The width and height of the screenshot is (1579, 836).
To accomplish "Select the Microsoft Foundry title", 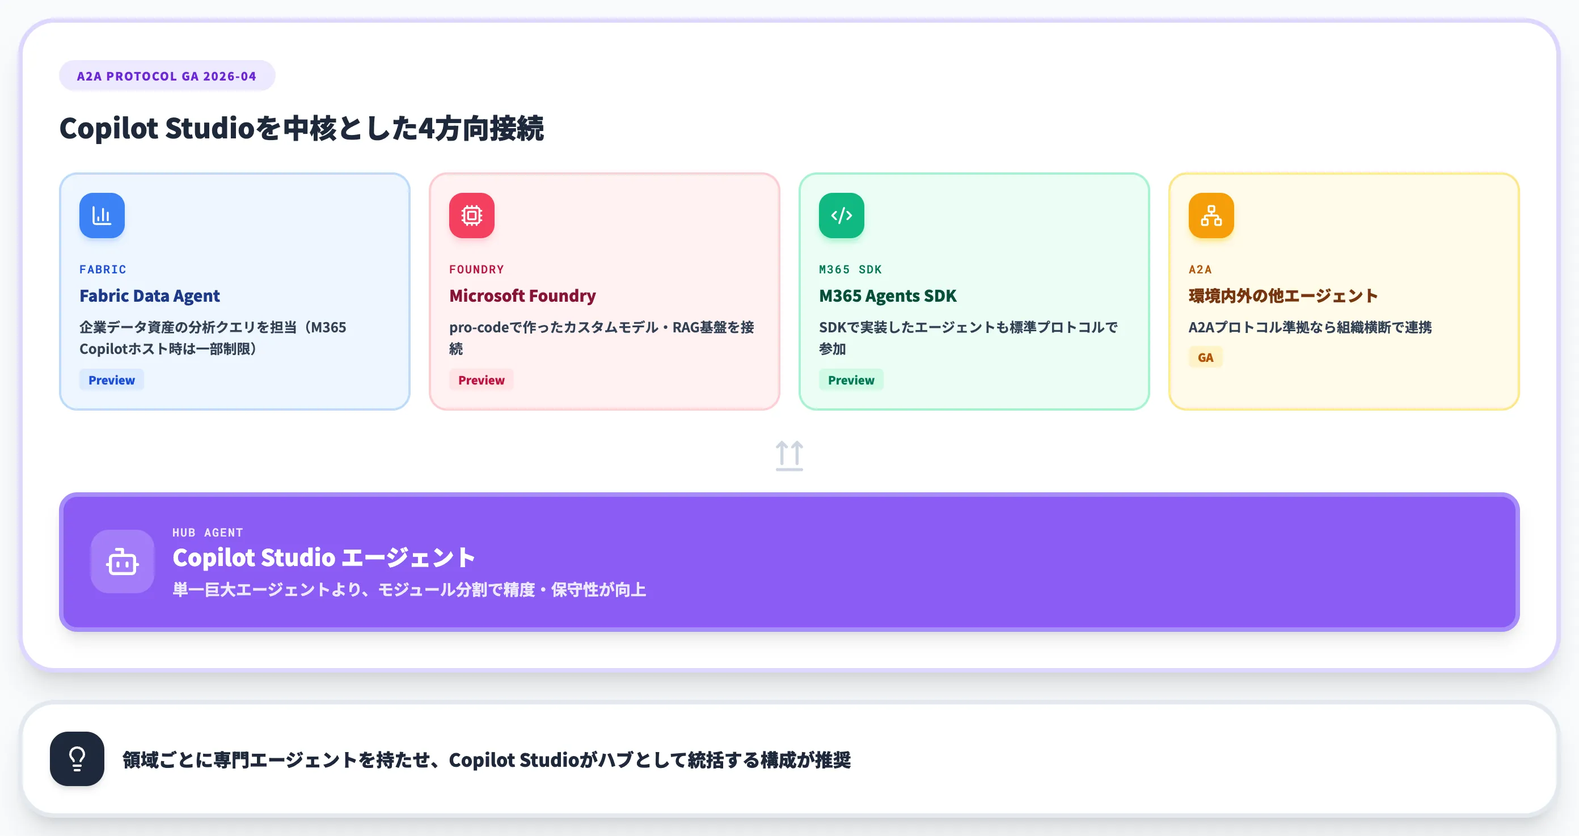I will click(x=522, y=295).
